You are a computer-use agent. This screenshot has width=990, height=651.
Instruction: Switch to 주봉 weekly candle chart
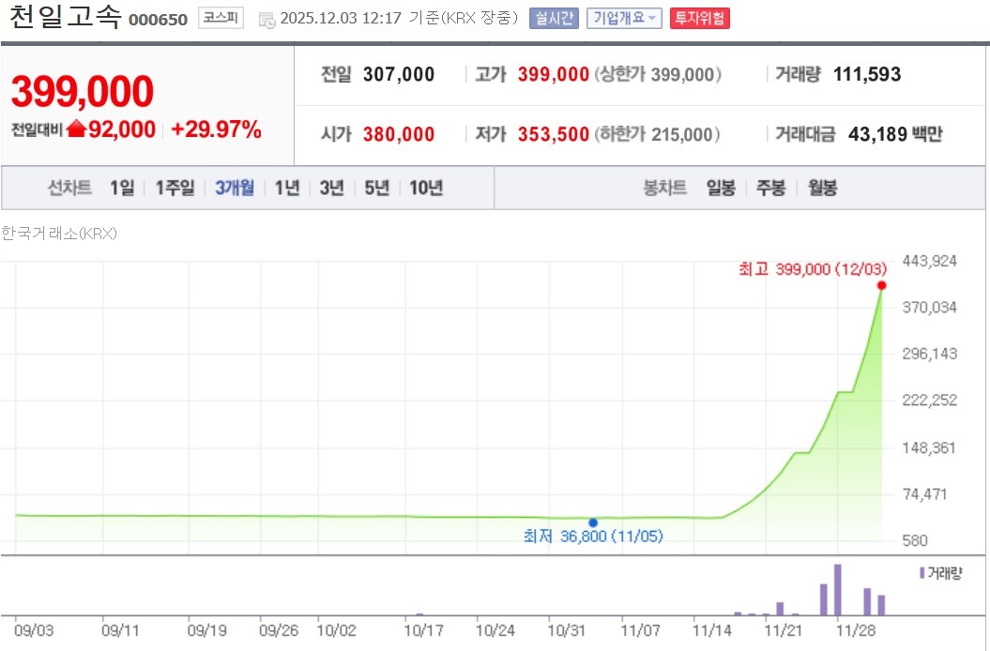(770, 188)
